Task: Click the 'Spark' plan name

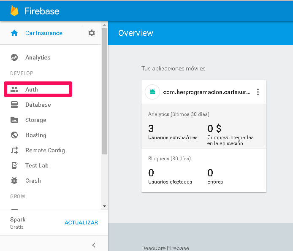Action: [x=18, y=219]
